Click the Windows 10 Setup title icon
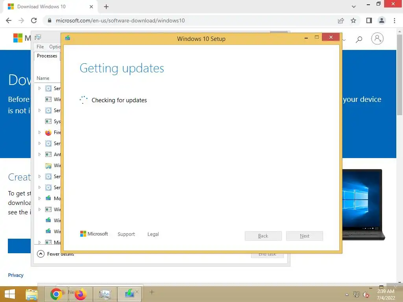The height and width of the screenshot is (302, 403). (x=68, y=38)
